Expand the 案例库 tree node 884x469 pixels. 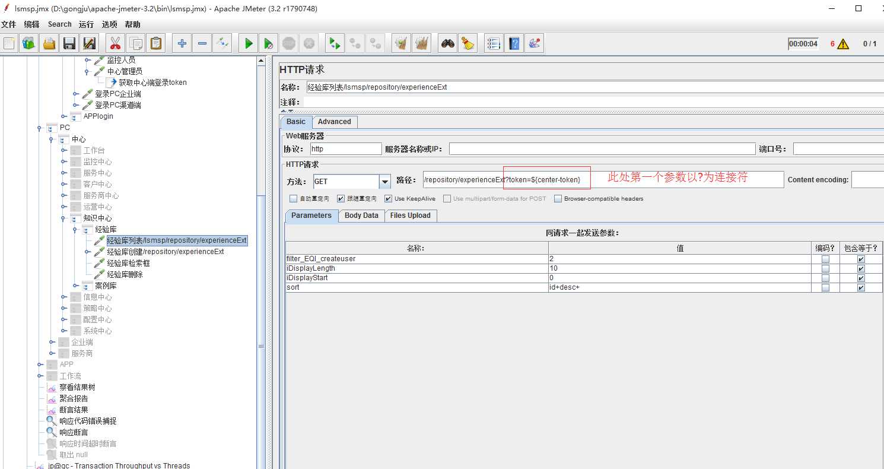coord(76,286)
